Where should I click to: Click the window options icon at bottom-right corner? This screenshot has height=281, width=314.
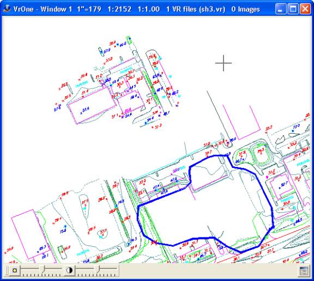click(x=304, y=271)
